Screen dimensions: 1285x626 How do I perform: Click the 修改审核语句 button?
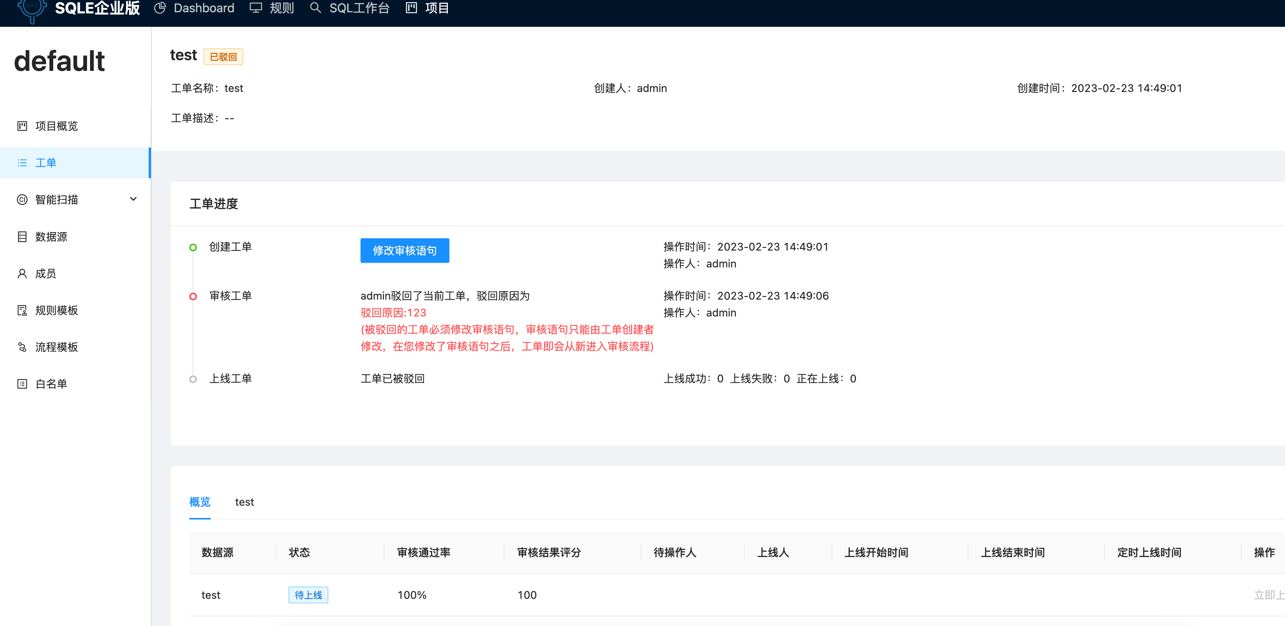click(404, 251)
